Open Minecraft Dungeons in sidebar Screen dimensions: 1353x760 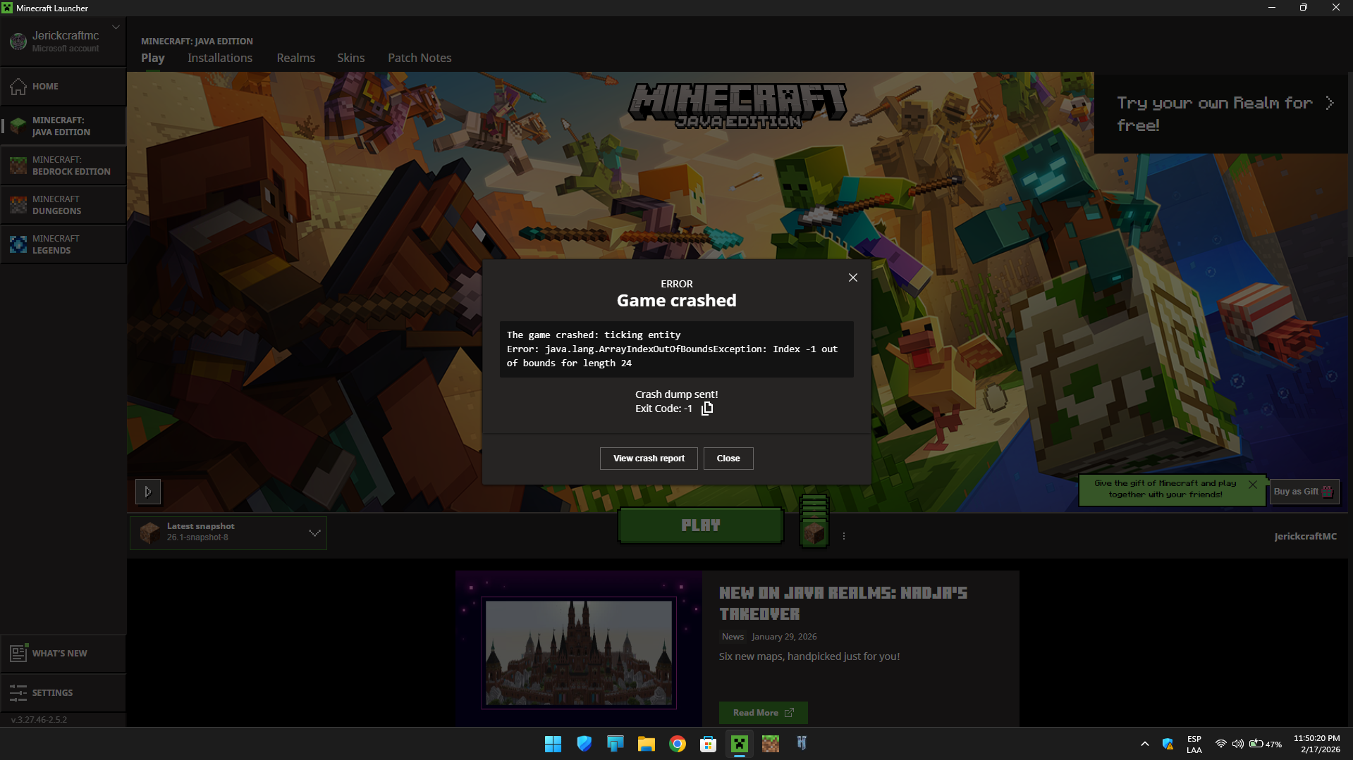click(x=63, y=205)
